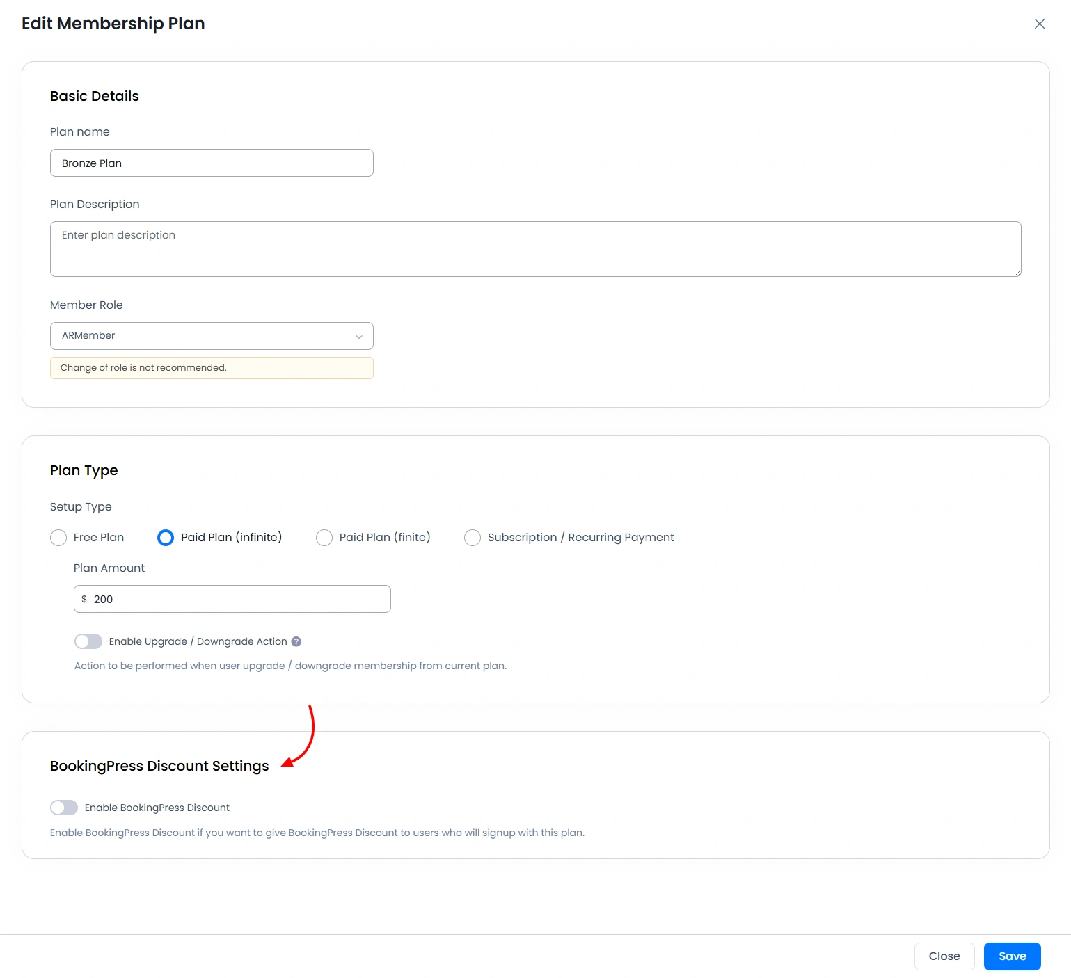Screen dimensions: 1071x978
Task: Select the Free Plan setup type
Action: [58, 537]
